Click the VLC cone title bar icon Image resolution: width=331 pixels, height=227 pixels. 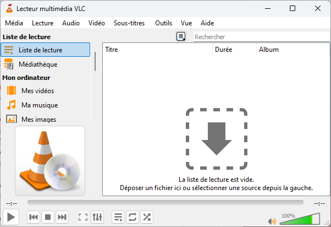point(9,8)
